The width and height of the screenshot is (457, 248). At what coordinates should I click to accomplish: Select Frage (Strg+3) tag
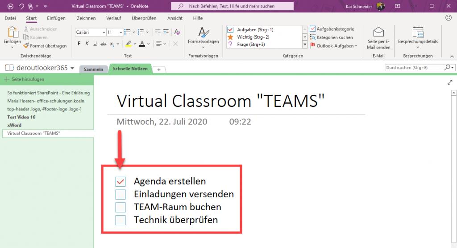click(265, 45)
